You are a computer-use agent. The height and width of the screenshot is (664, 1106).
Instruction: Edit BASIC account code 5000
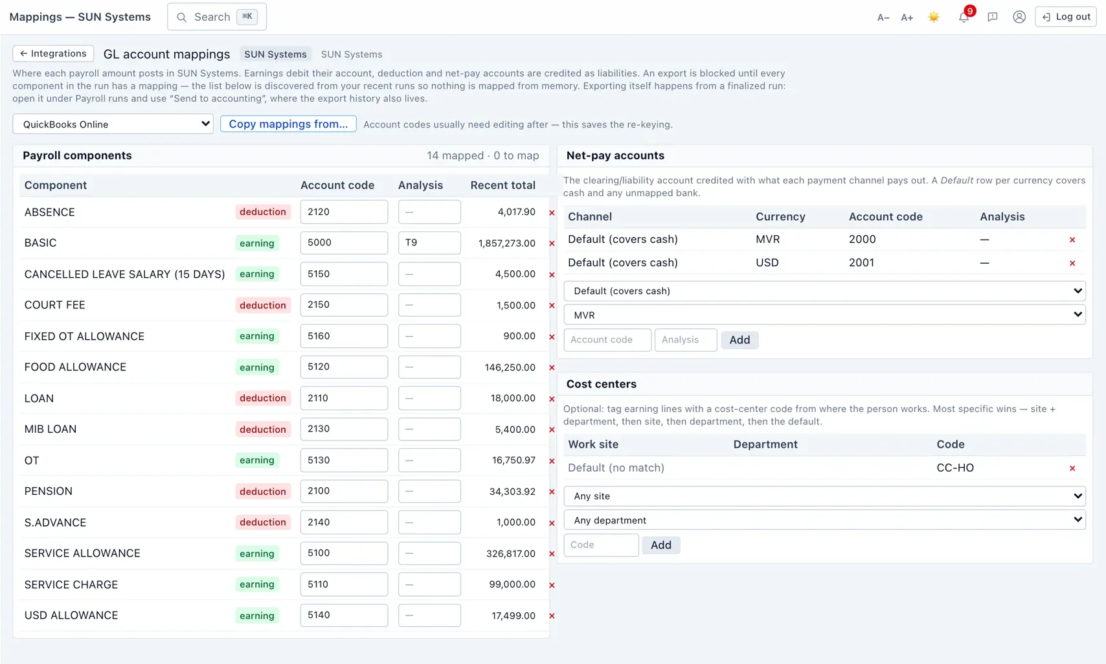(x=344, y=243)
